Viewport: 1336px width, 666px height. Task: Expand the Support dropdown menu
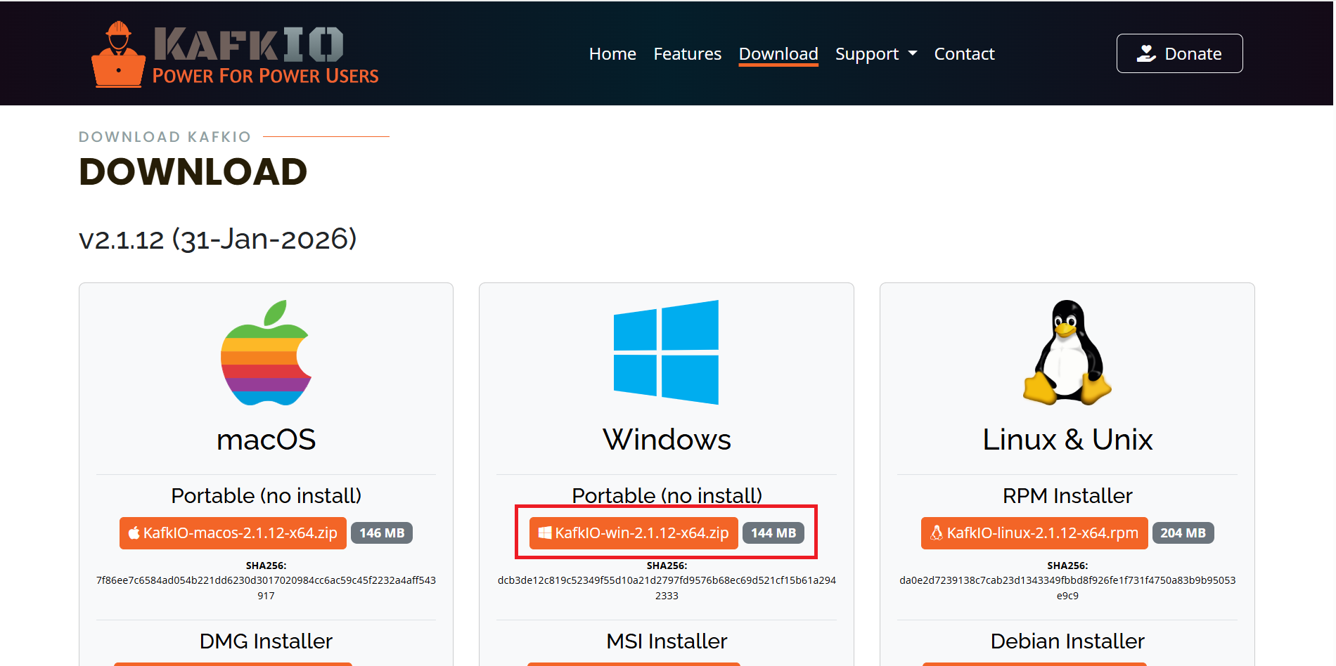pyautogui.click(x=876, y=54)
